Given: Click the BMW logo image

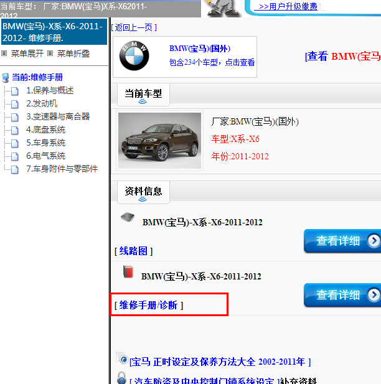Looking at the screenshot, I should pos(134,55).
